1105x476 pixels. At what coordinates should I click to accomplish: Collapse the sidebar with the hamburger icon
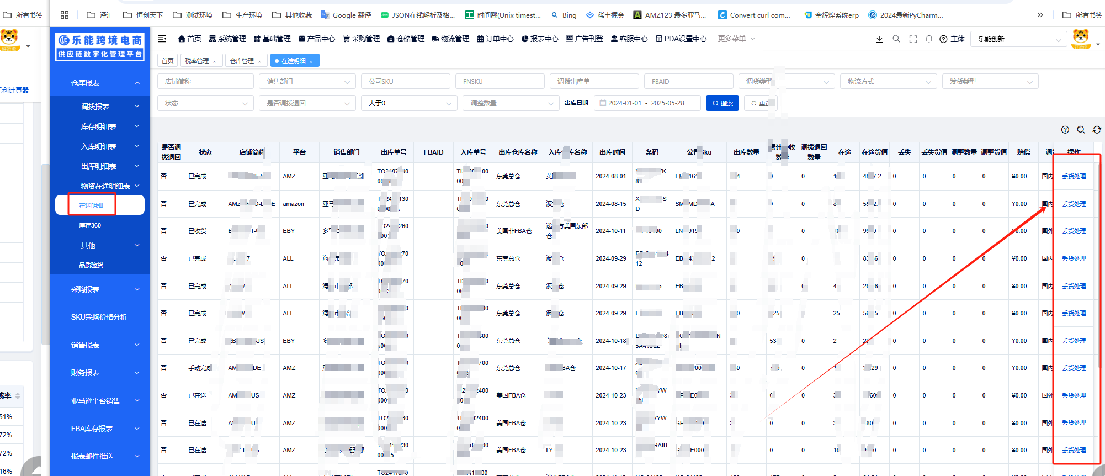(x=162, y=39)
